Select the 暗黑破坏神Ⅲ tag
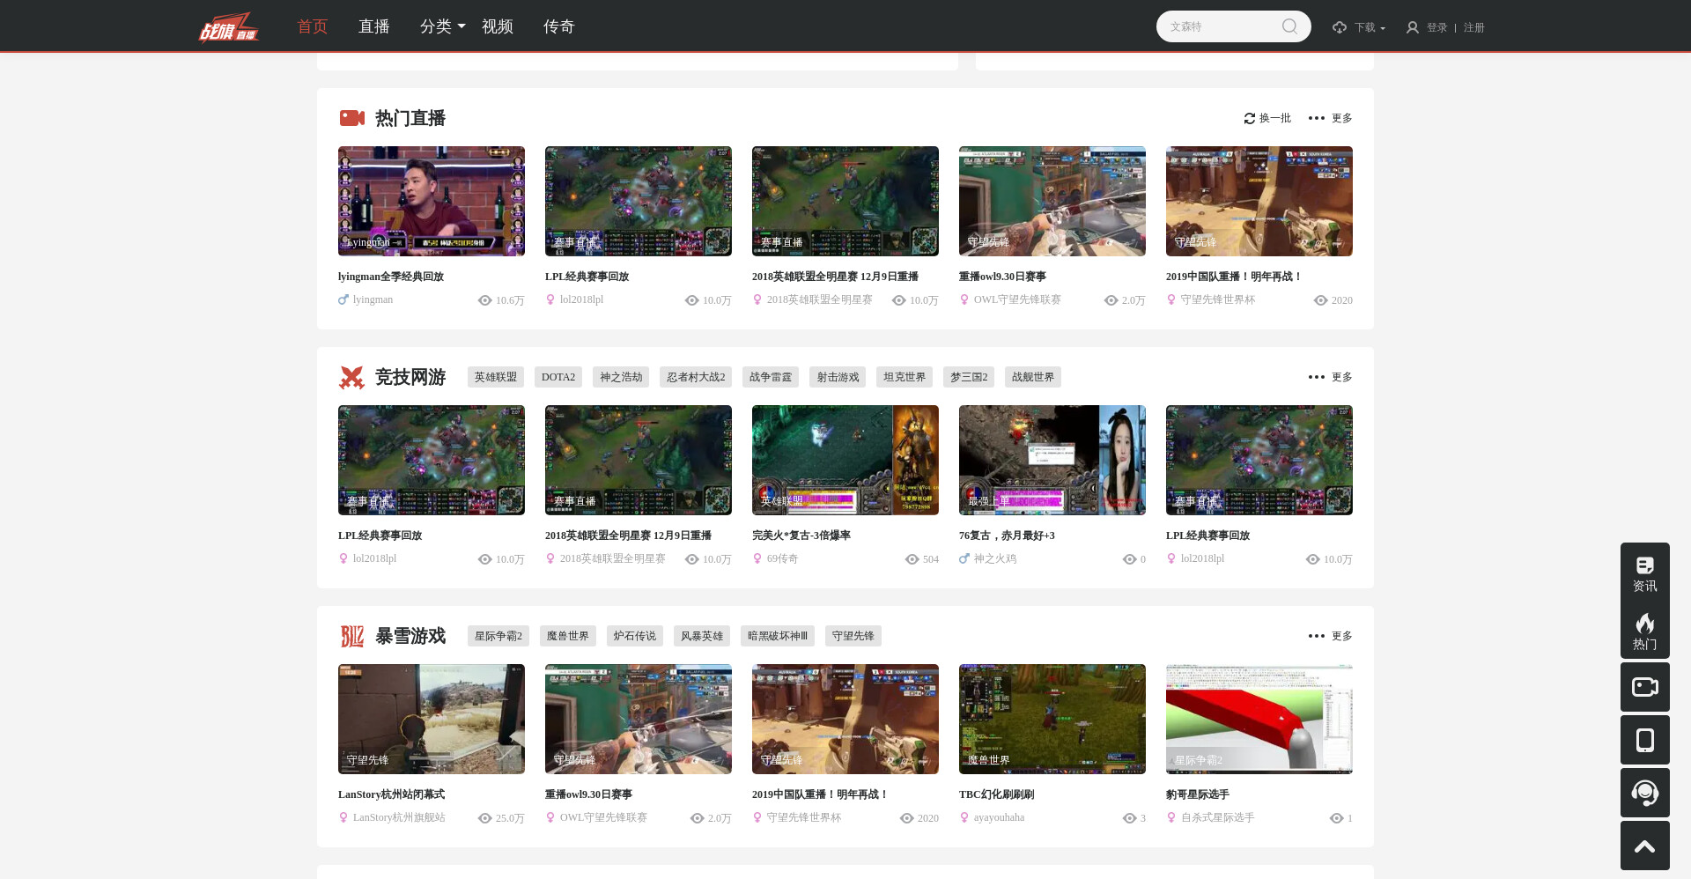1691x879 pixels. (778, 636)
